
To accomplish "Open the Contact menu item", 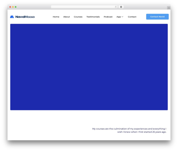I will coord(132,17).
